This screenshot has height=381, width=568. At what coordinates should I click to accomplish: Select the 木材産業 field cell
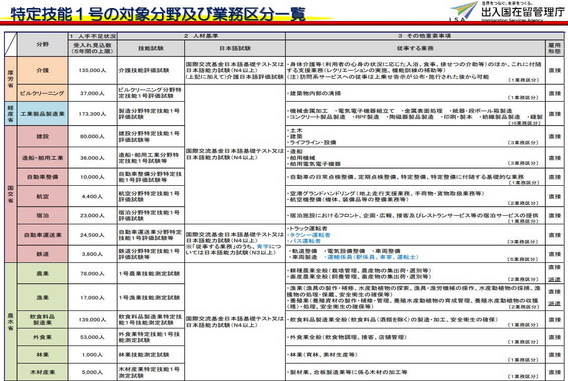(x=43, y=372)
